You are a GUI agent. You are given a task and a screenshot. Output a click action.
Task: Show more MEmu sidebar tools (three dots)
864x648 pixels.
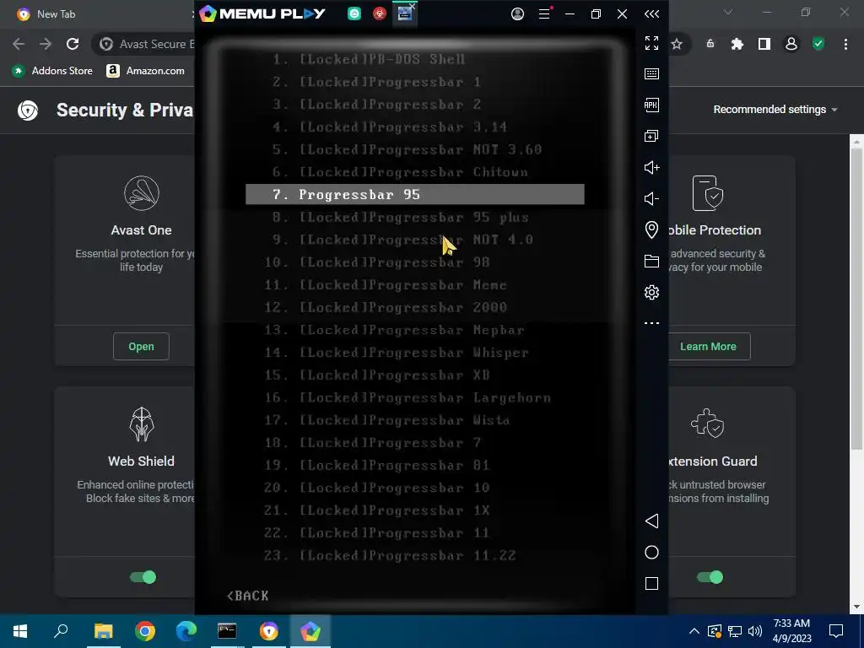pos(651,323)
